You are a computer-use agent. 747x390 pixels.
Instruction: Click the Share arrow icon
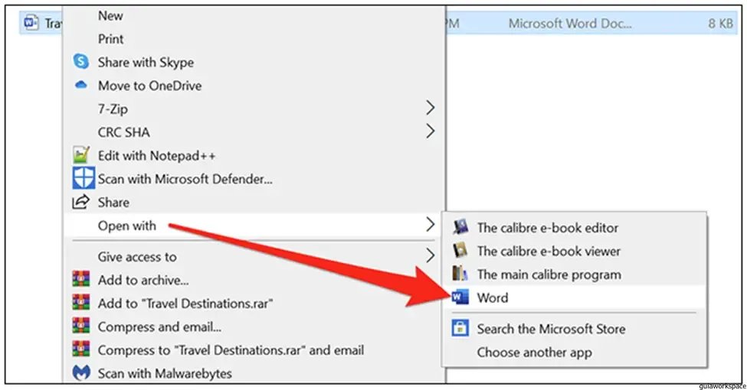81,203
